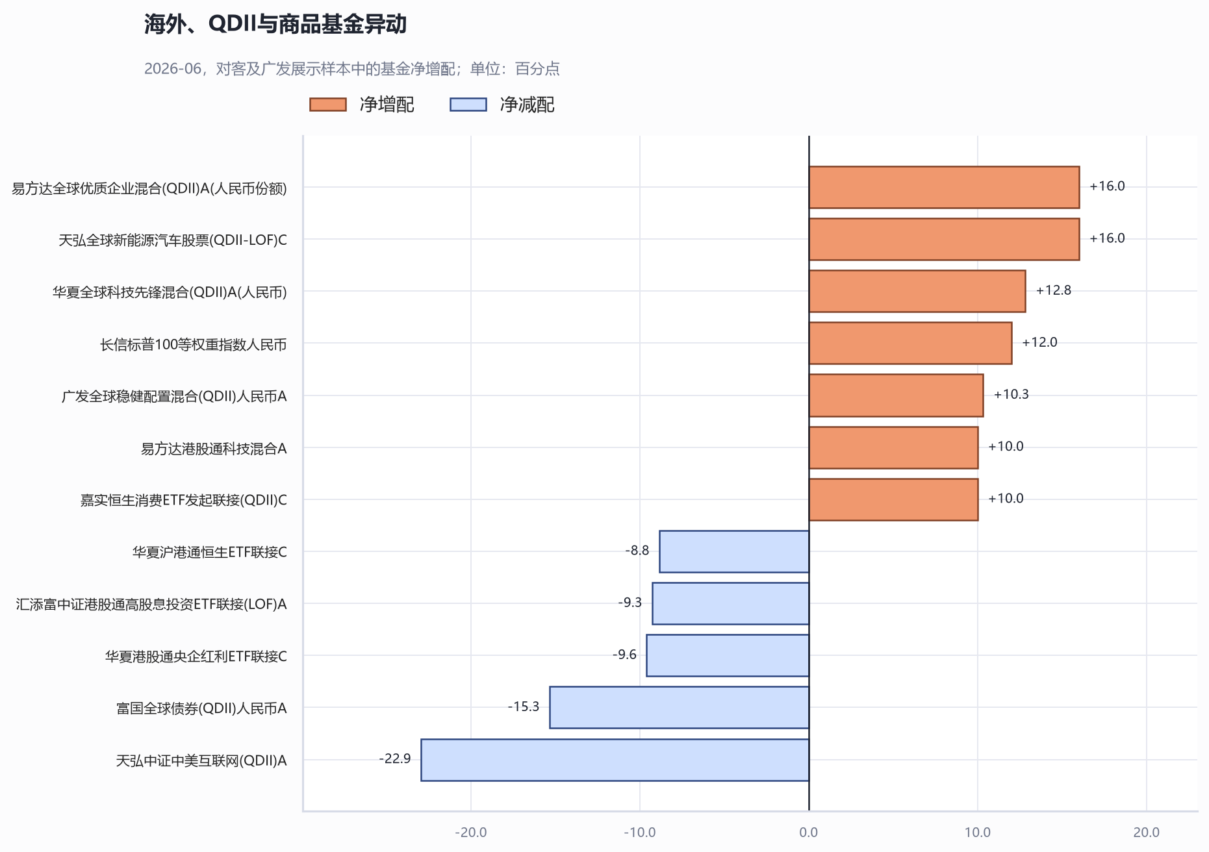The width and height of the screenshot is (1209, 852).
Task: Select the +12.8 bar for 华夏全球科技先锋混合
Action: 917,291
